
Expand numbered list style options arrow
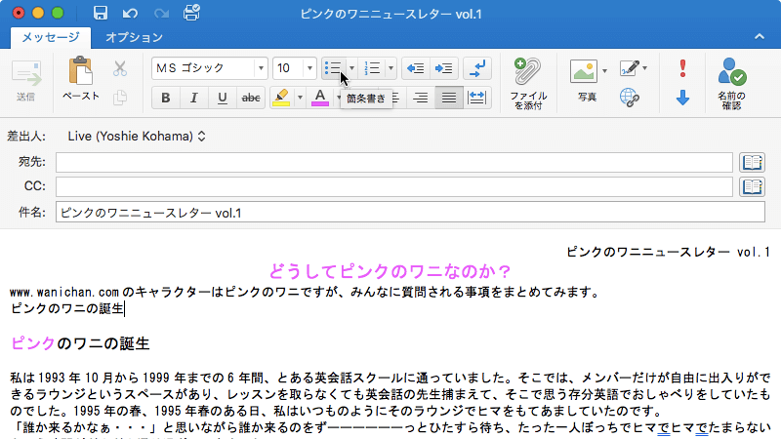pyautogui.click(x=391, y=68)
